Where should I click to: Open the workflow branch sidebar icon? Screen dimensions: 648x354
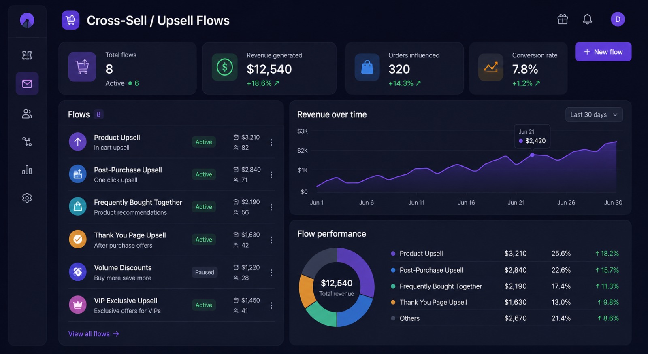click(27, 142)
